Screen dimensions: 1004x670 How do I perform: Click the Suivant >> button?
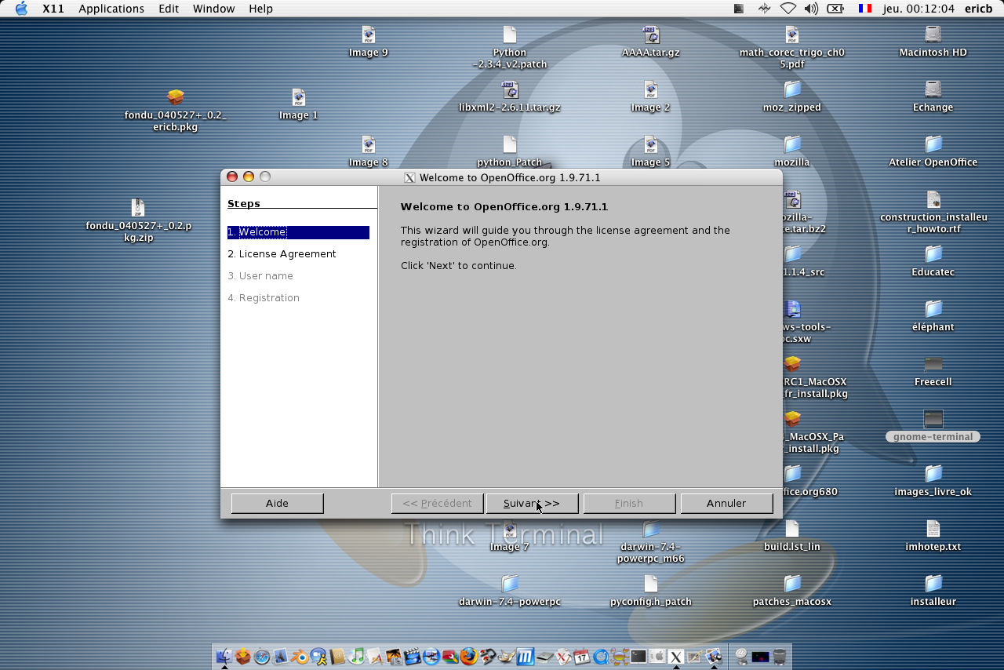532,503
